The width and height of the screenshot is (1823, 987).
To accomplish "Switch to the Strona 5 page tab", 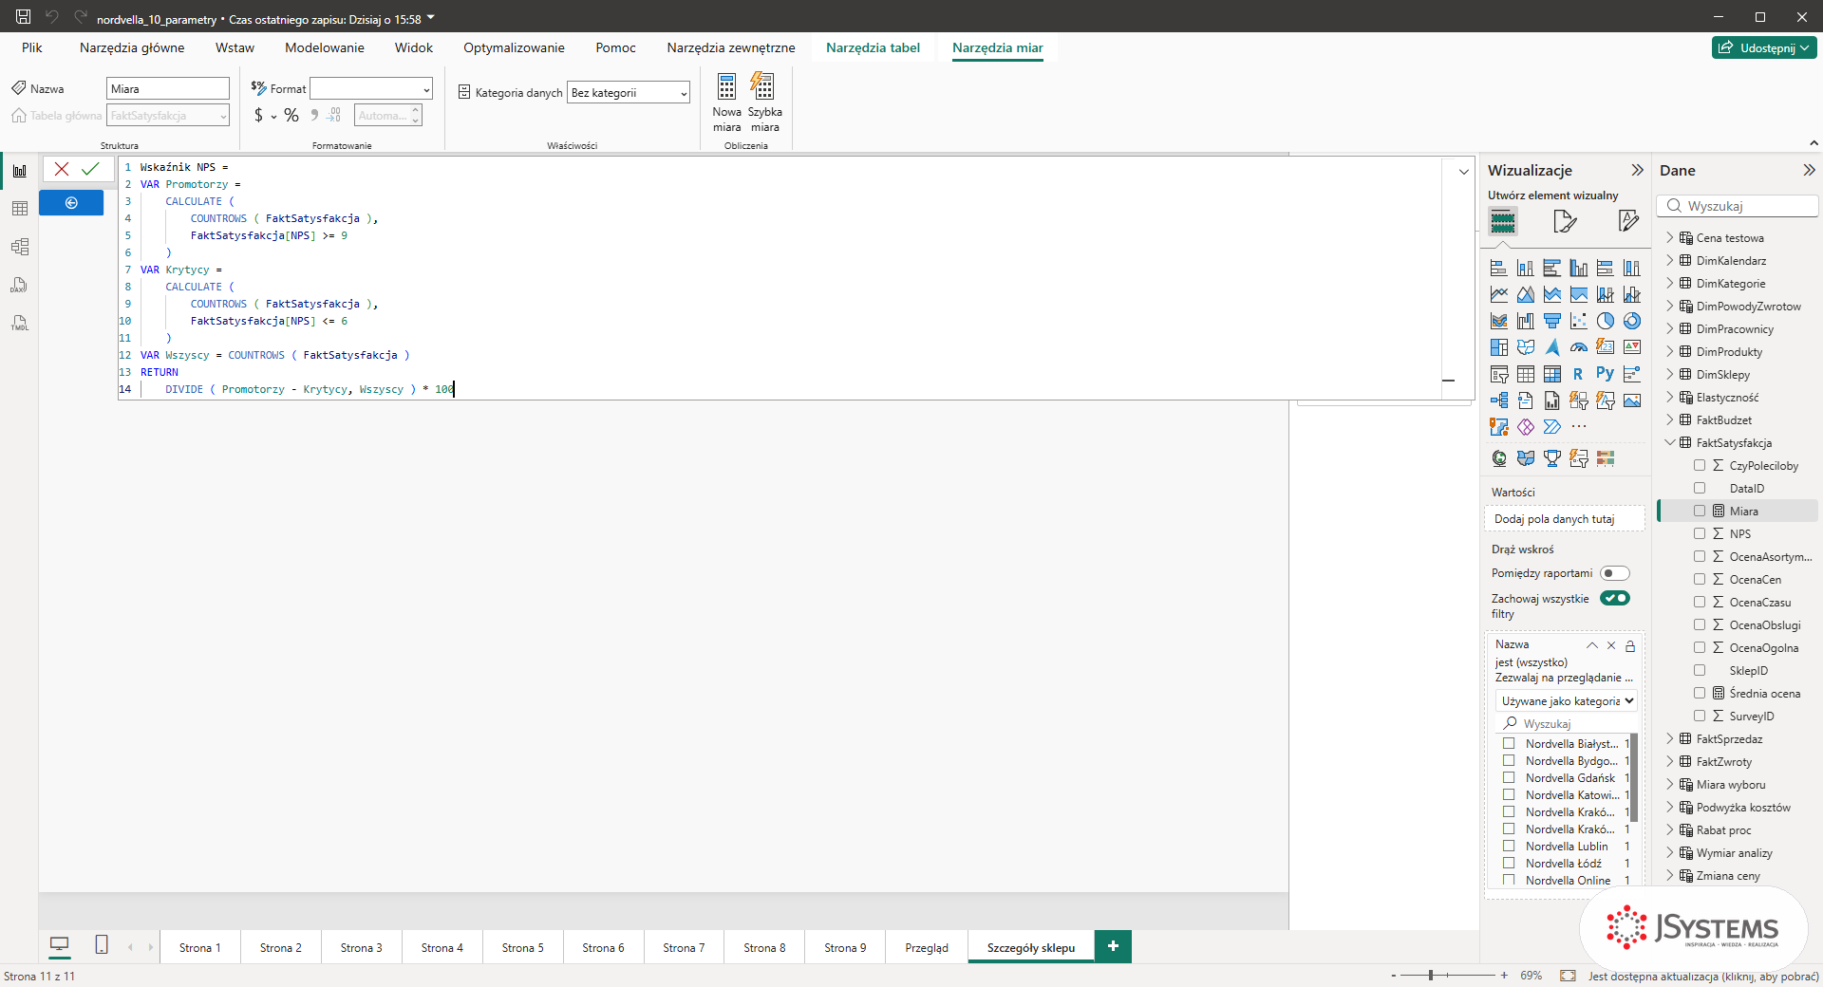I will [523, 947].
